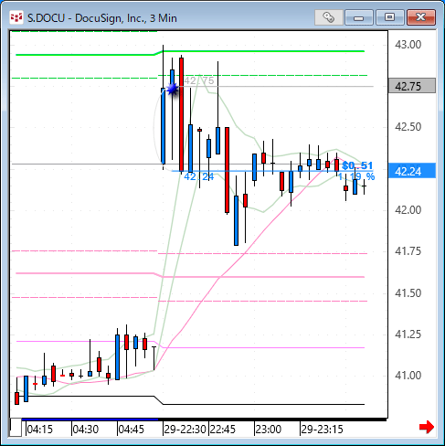The height and width of the screenshot is (446, 445).
Task: Click the blue star marker at 42.75
Action: point(173,90)
